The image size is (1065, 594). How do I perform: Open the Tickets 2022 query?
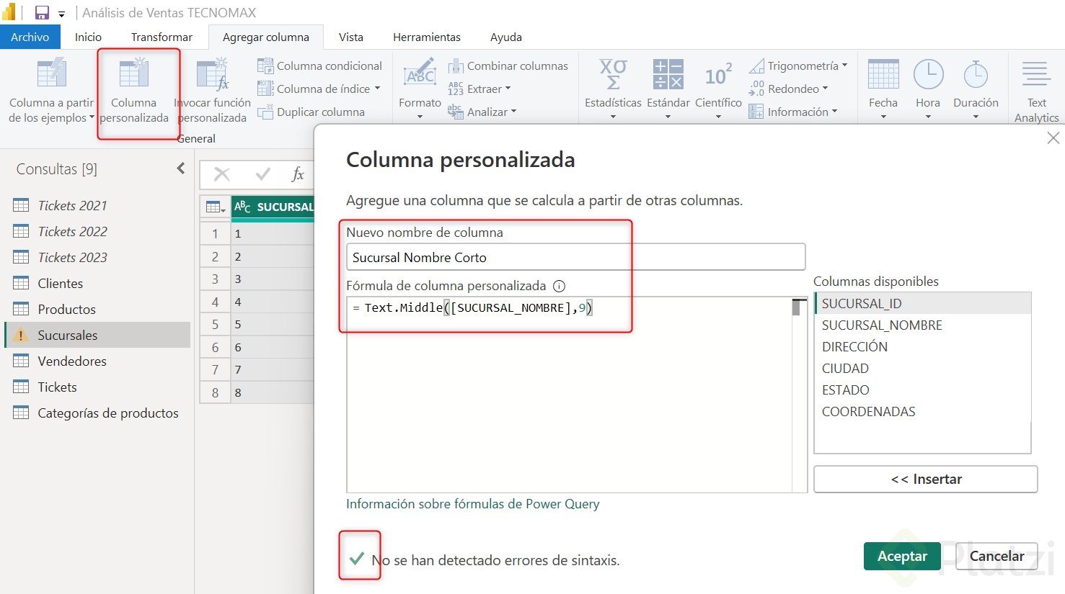point(97,231)
